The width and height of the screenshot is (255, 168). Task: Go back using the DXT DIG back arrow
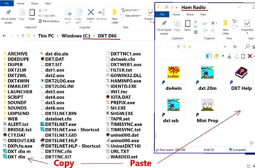pyautogui.click(x=4, y=36)
